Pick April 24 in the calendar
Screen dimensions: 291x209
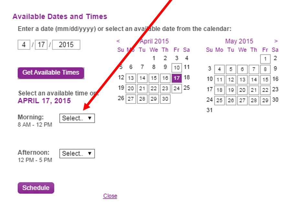tap(177, 88)
